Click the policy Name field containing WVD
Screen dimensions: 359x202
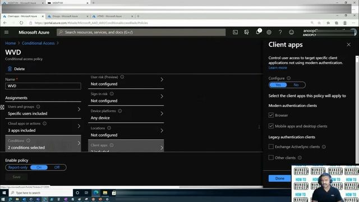coord(43,86)
